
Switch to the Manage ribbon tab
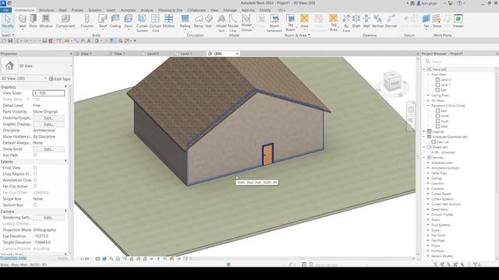[230, 10]
